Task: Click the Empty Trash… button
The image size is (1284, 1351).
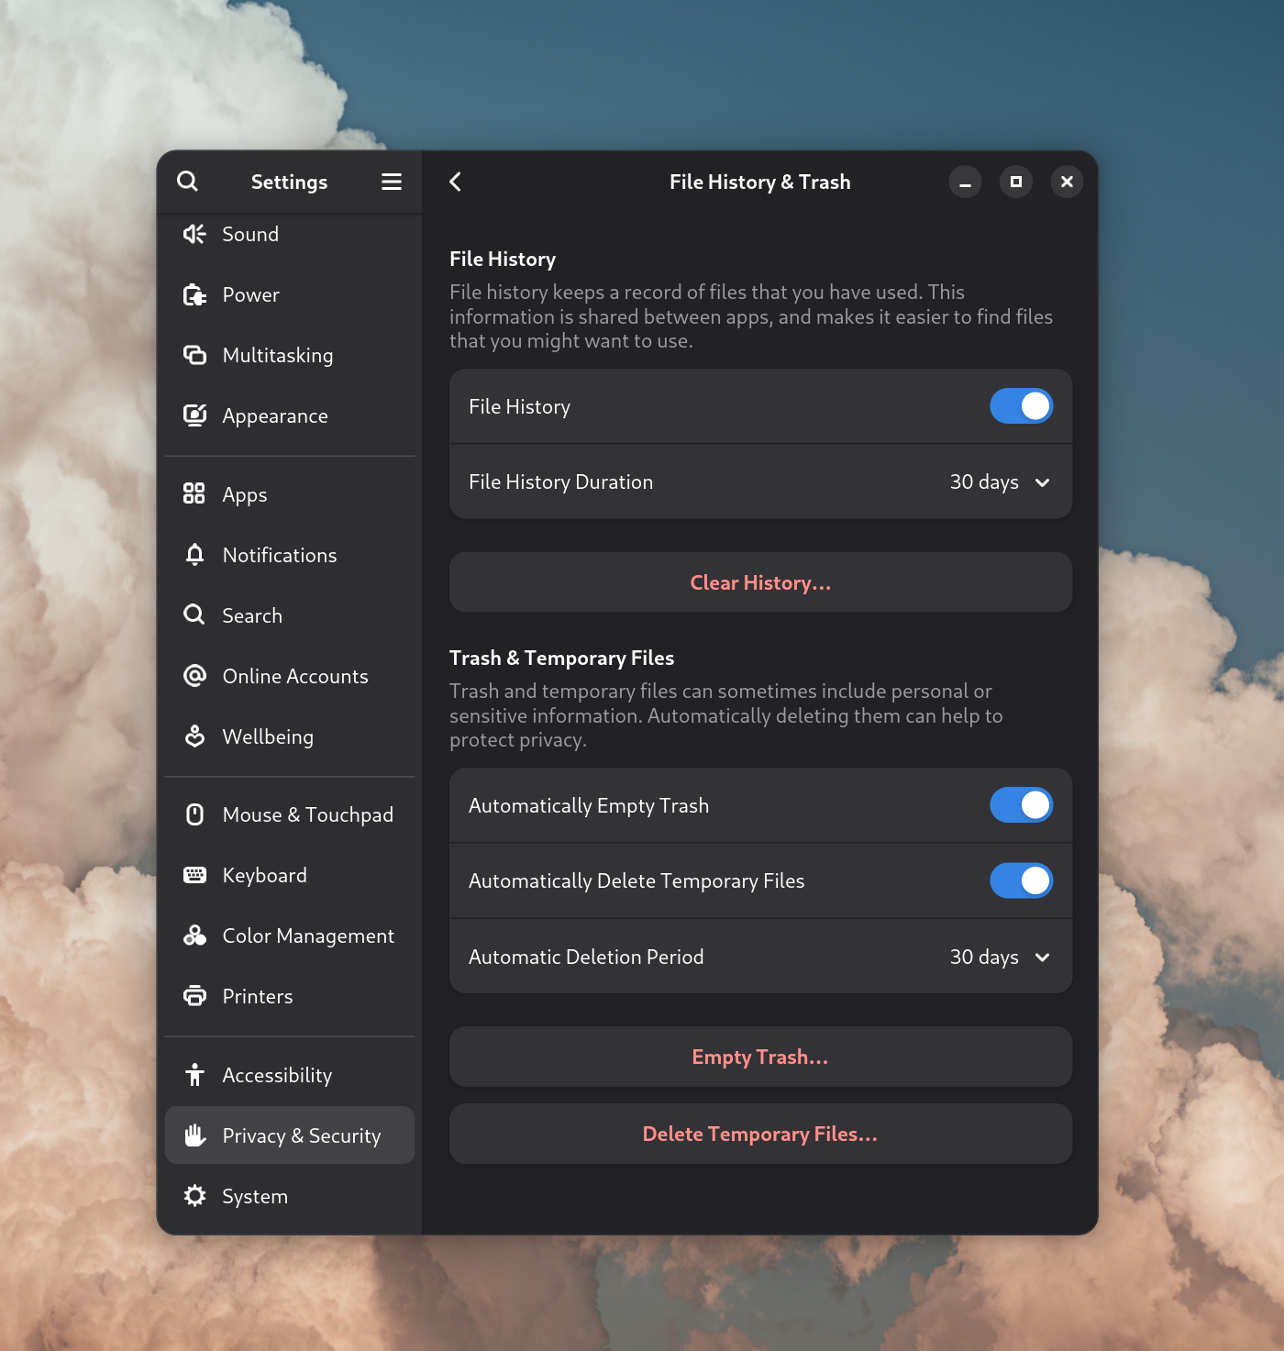Action: (760, 1057)
